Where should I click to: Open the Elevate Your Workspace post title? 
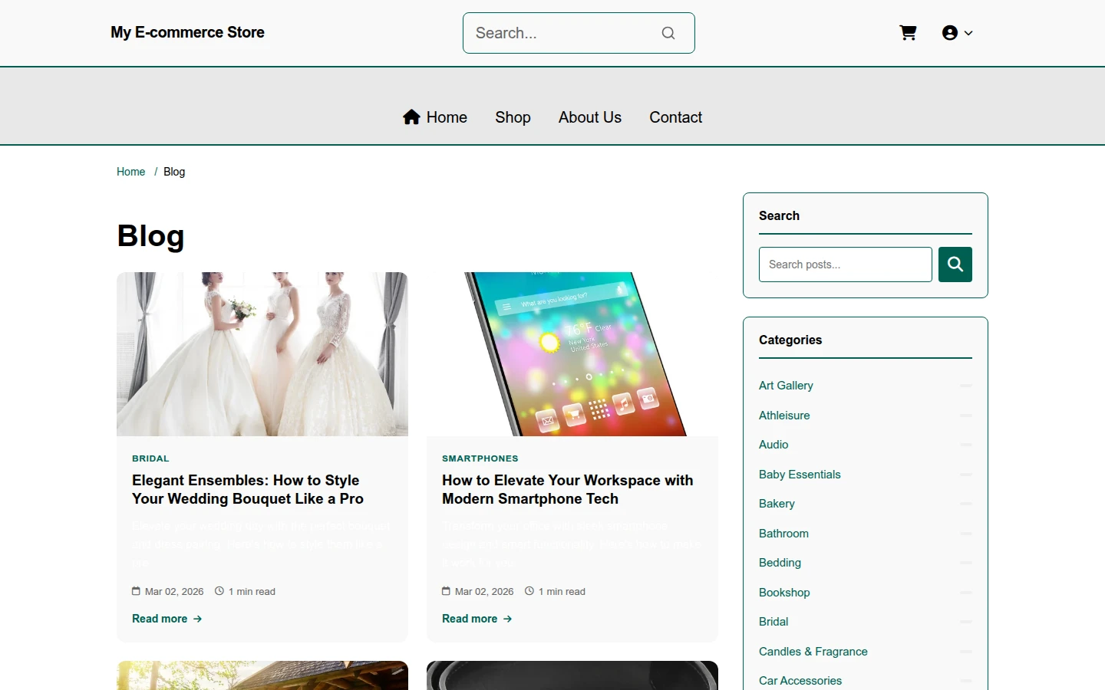568,489
